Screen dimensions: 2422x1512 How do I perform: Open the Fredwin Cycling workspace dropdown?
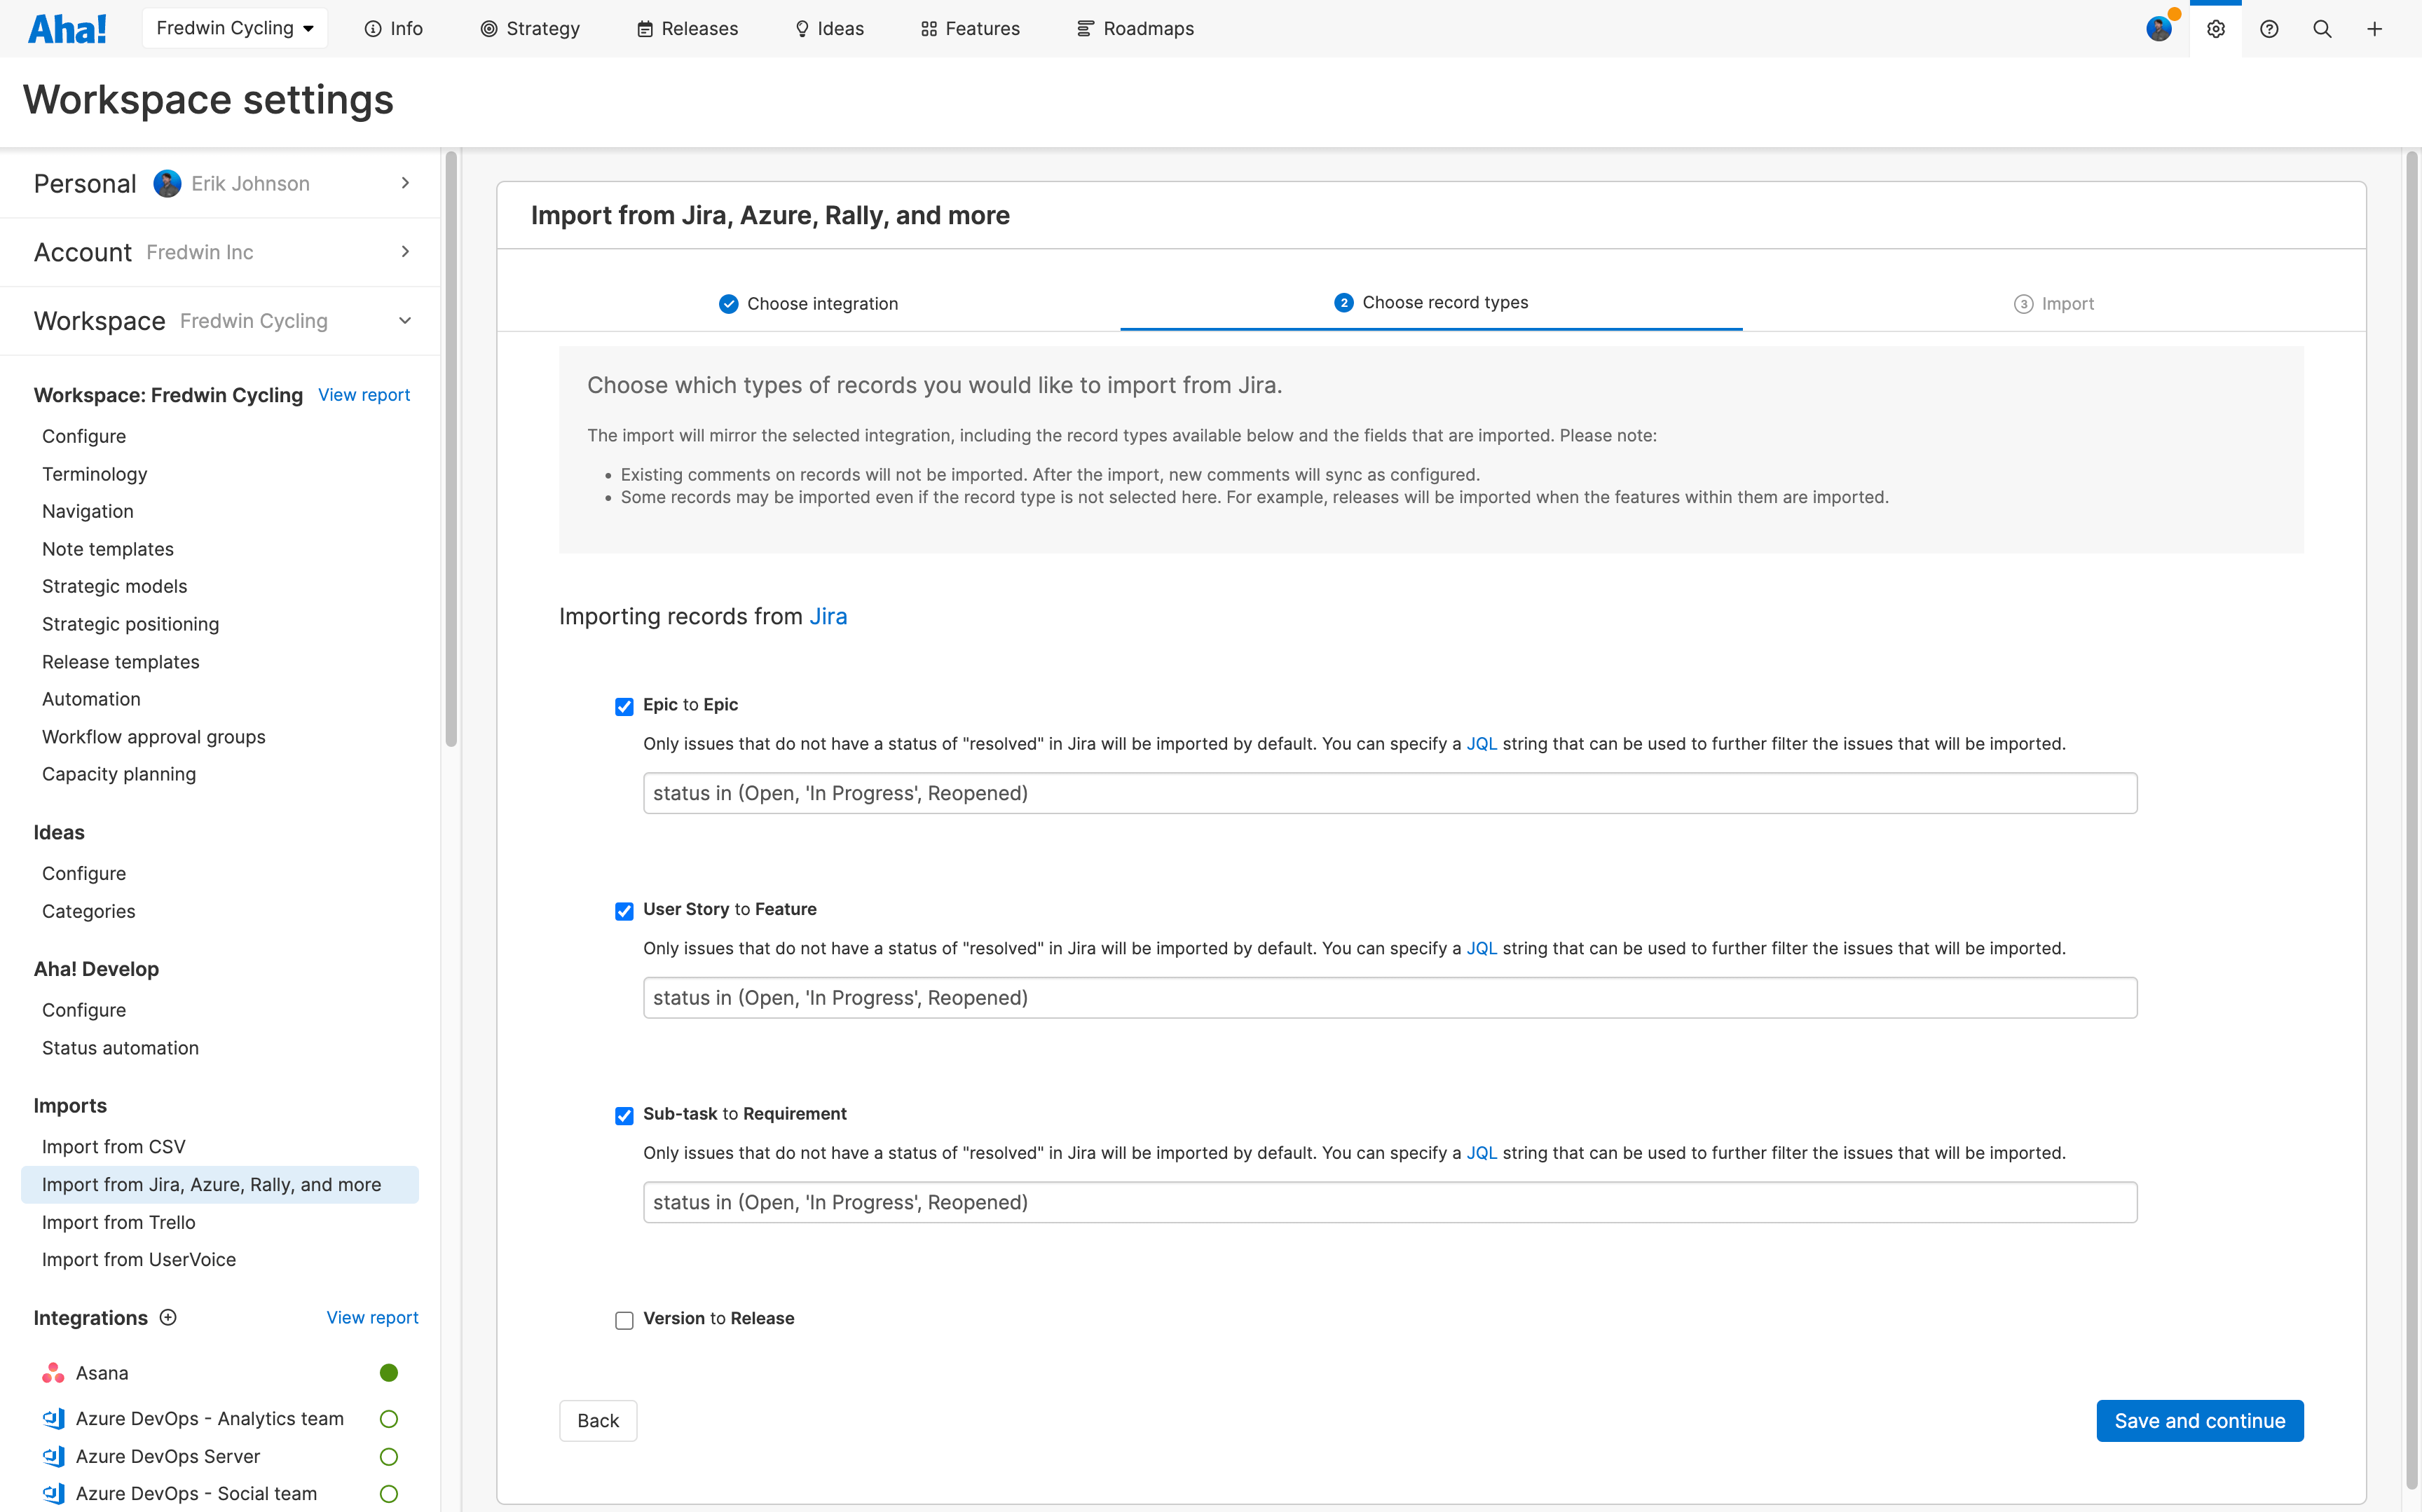(x=235, y=28)
